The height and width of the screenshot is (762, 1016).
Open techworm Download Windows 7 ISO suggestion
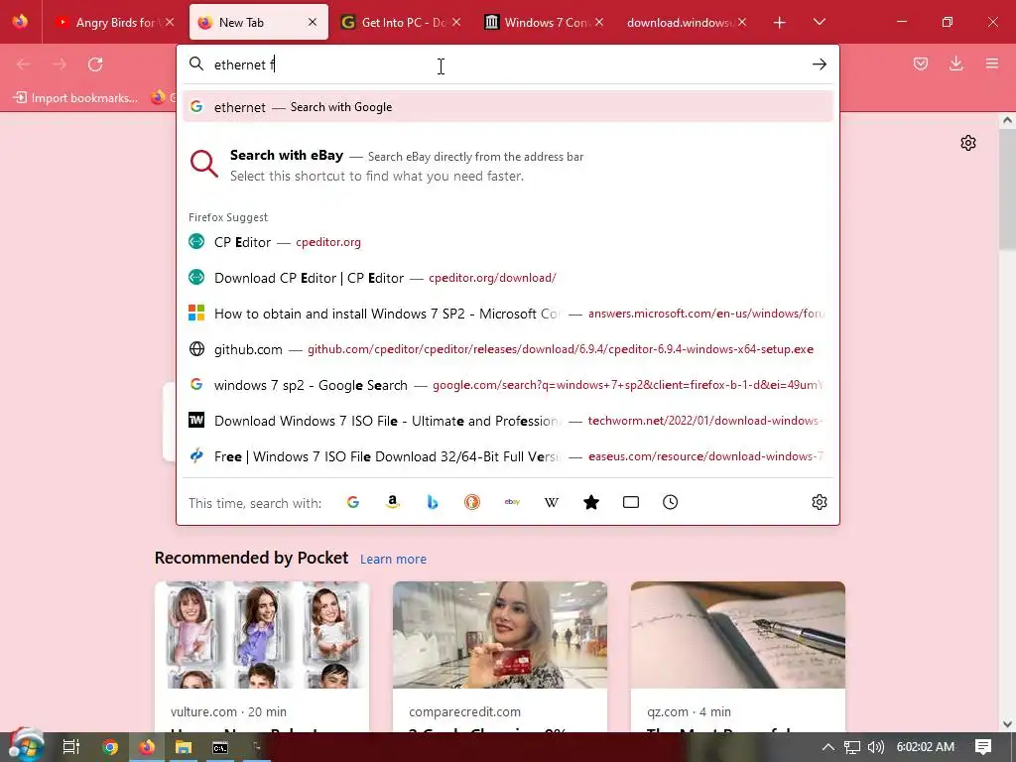[508, 421]
